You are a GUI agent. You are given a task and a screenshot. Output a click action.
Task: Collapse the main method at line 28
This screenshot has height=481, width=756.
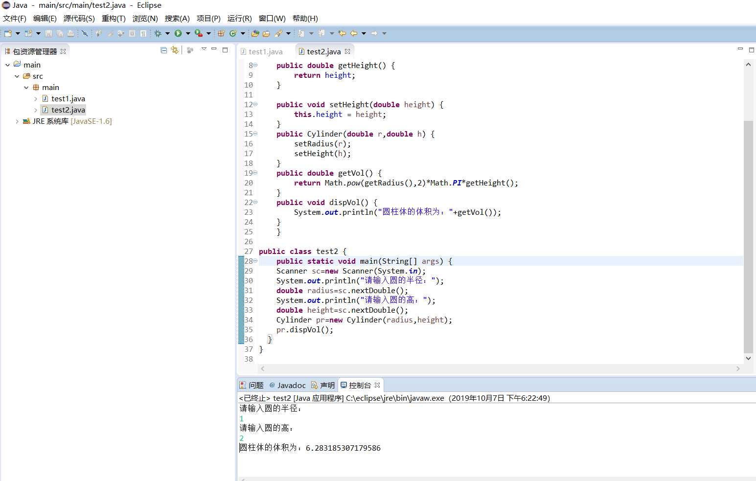(255, 261)
